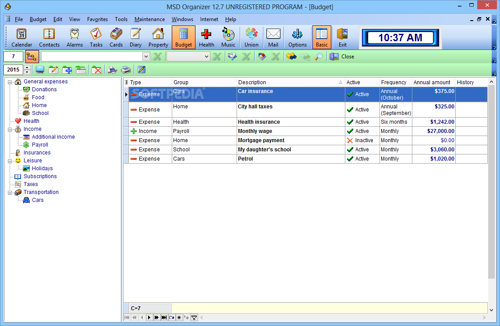Screen dimensions: 500x326
Task: Click the Close button in green toolbar
Action: (x=342, y=57)
